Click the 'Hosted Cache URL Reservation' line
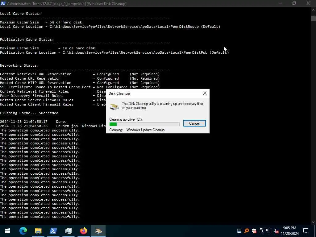316x237 pixels. point(80,78)
